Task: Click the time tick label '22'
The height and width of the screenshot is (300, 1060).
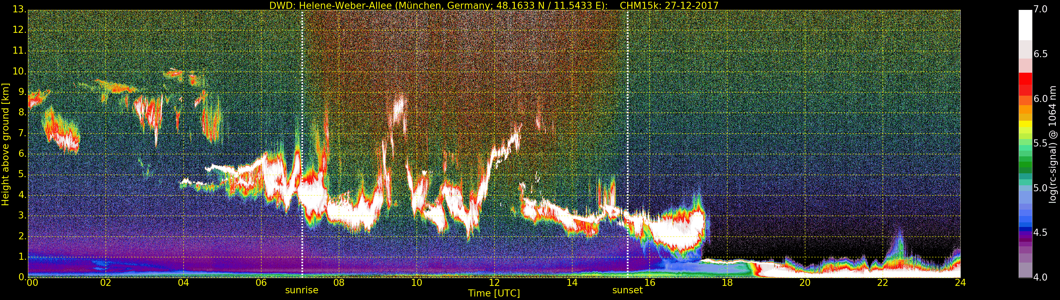Action: tap(883, 283)
